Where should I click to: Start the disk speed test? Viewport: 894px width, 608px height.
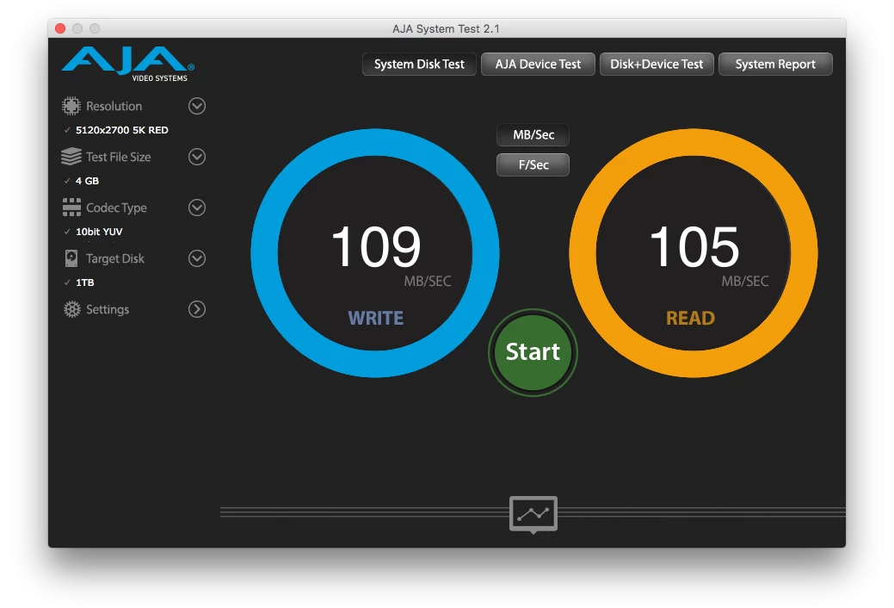[x=533, y=352]
